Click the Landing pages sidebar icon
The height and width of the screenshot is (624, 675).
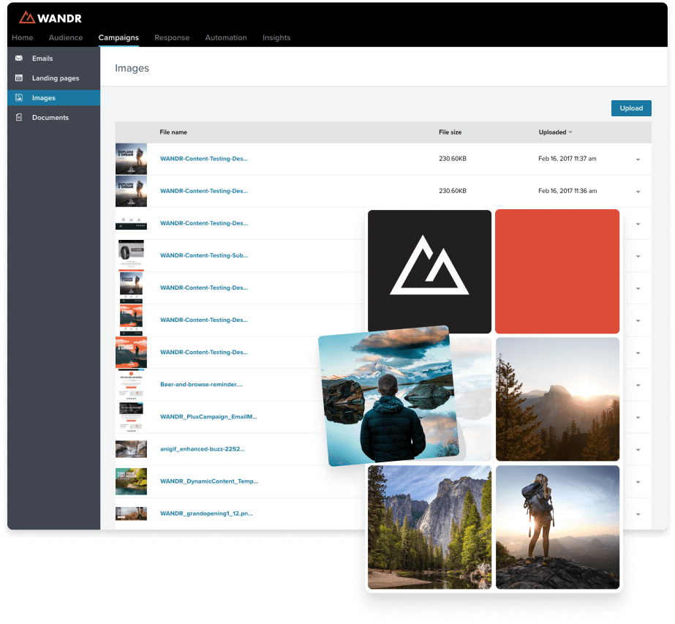(x=19, y=78)
